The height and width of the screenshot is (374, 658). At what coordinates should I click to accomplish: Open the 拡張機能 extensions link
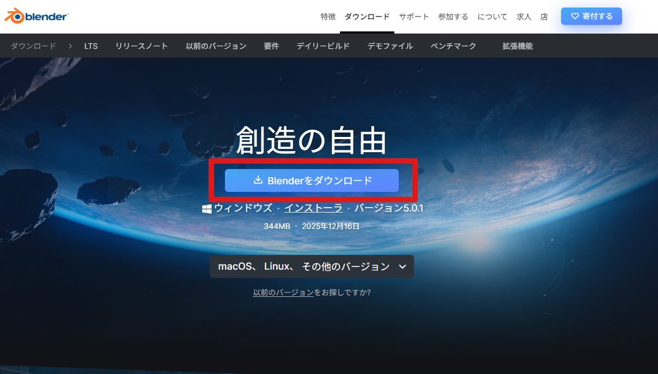517,46
